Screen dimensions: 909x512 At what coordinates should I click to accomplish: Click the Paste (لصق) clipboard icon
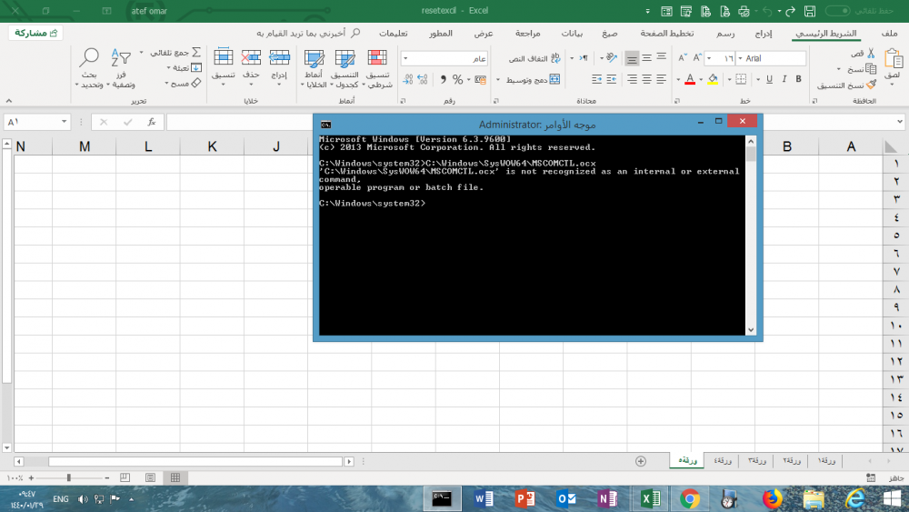pos(894,59)
